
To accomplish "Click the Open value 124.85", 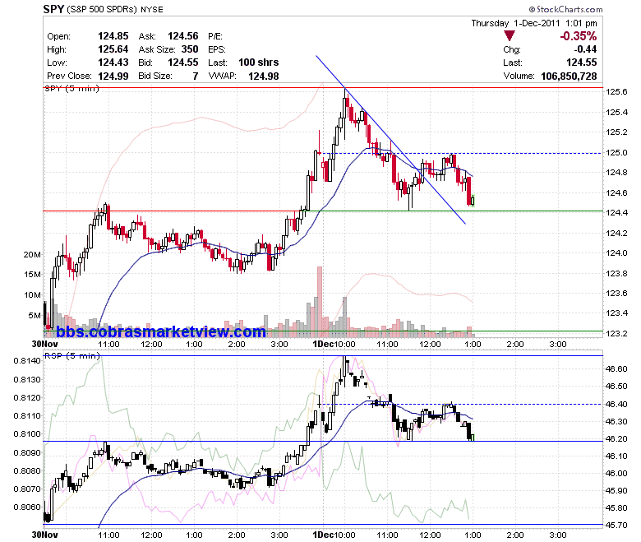I will click(x=113, y=36).
